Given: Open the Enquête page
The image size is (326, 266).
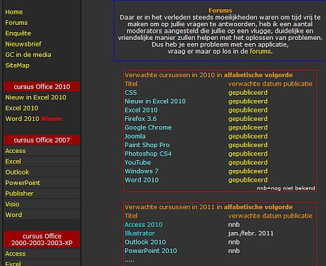Looking at the screenshot, I should [18, 33].
